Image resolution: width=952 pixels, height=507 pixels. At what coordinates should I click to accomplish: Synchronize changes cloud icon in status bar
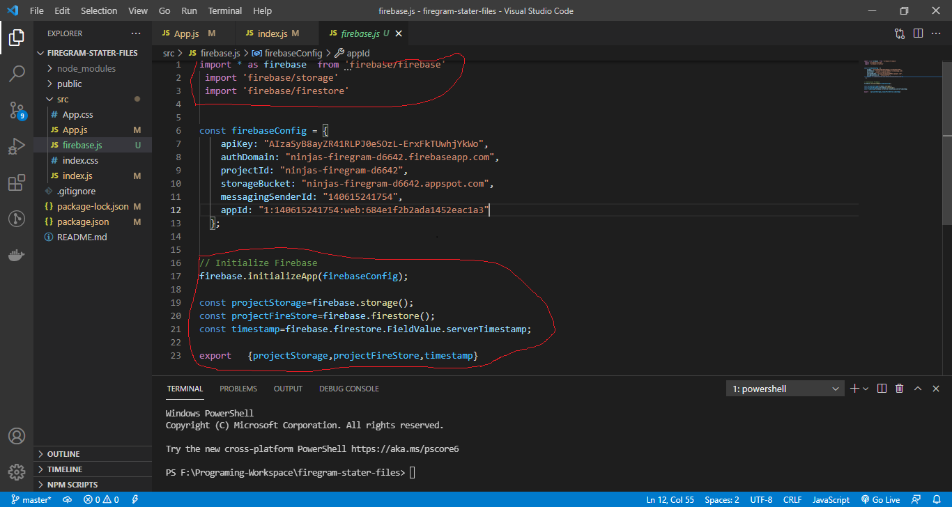(x=68, y=500)
